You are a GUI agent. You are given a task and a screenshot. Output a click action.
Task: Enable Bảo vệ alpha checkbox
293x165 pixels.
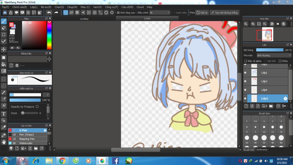[x=246, y=61]
